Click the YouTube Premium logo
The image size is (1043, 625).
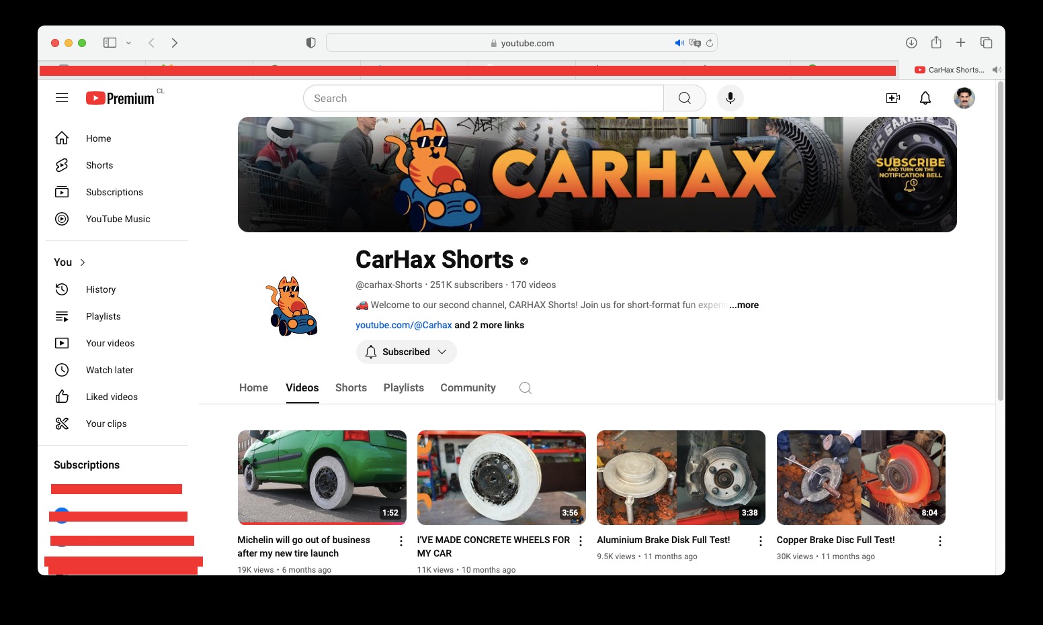click(x=120, y=98)
